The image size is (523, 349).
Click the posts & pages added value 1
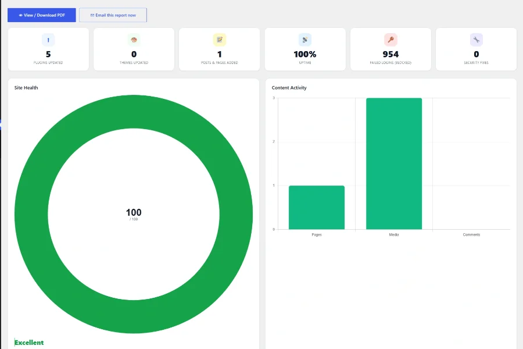pos(220,54)
